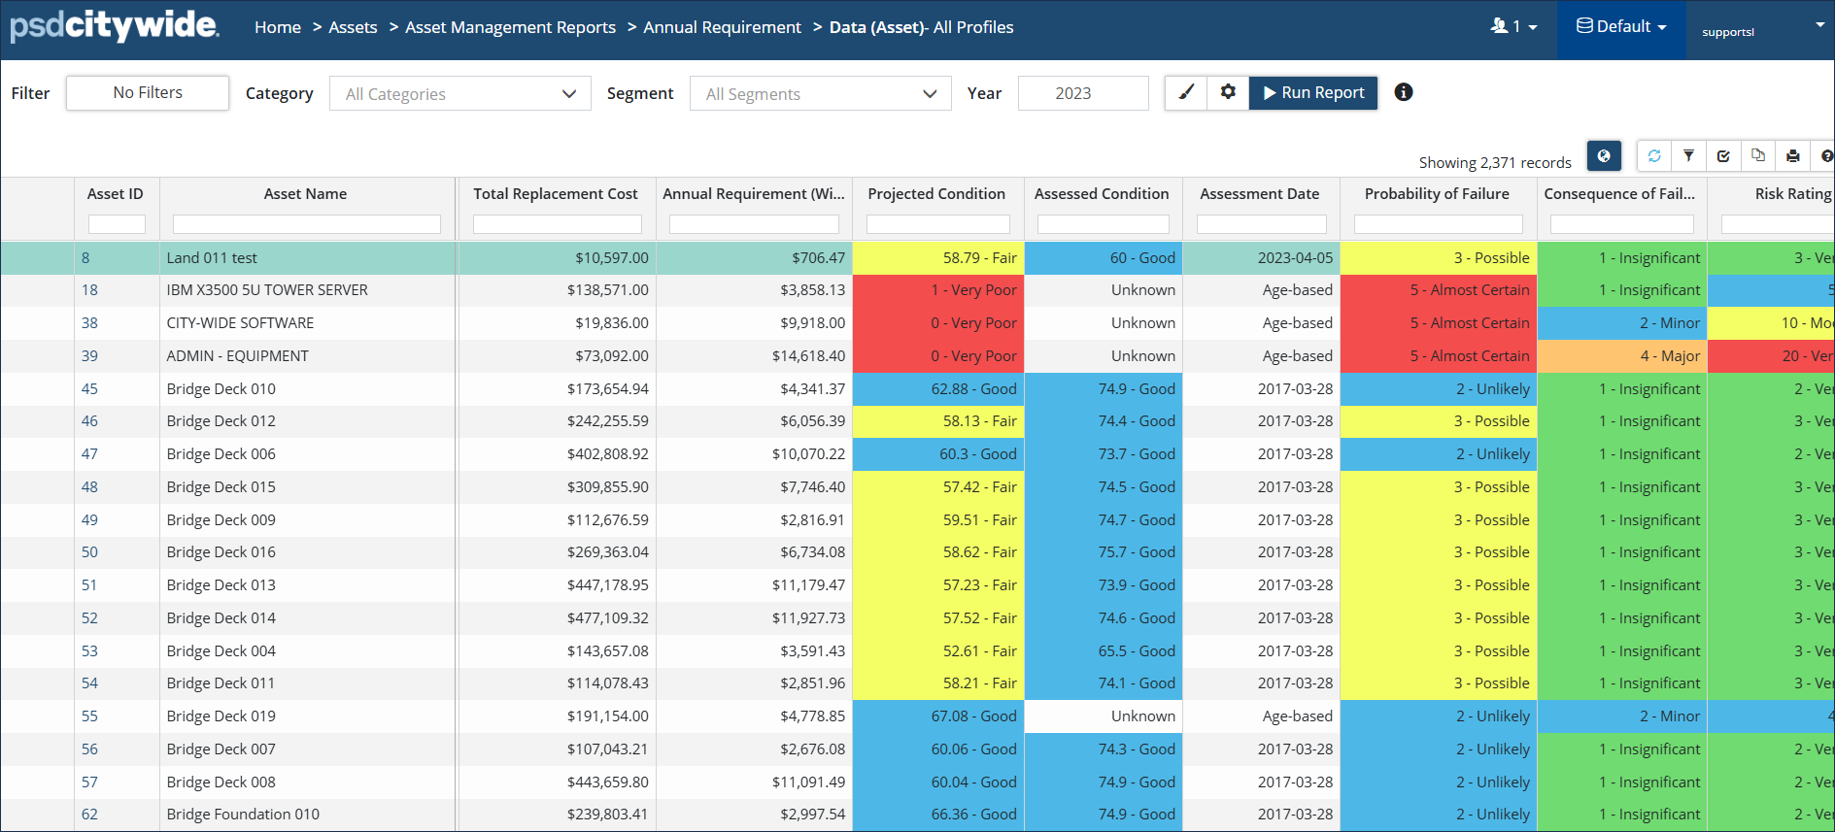Viewport: 1835px width, 832px height.
Task: Click the info icon beside Run Report
Action: (x=1403, y=92)
